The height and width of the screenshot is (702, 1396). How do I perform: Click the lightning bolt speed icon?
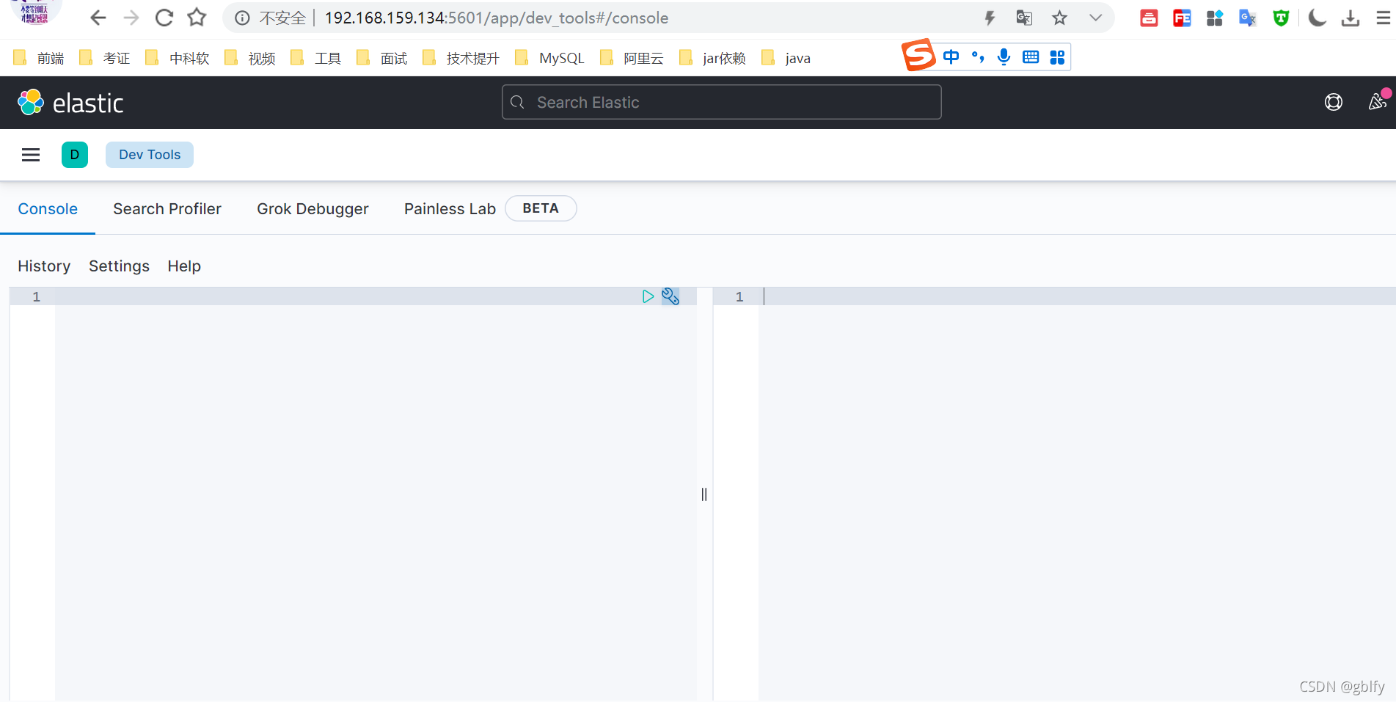tap(990, 18)
